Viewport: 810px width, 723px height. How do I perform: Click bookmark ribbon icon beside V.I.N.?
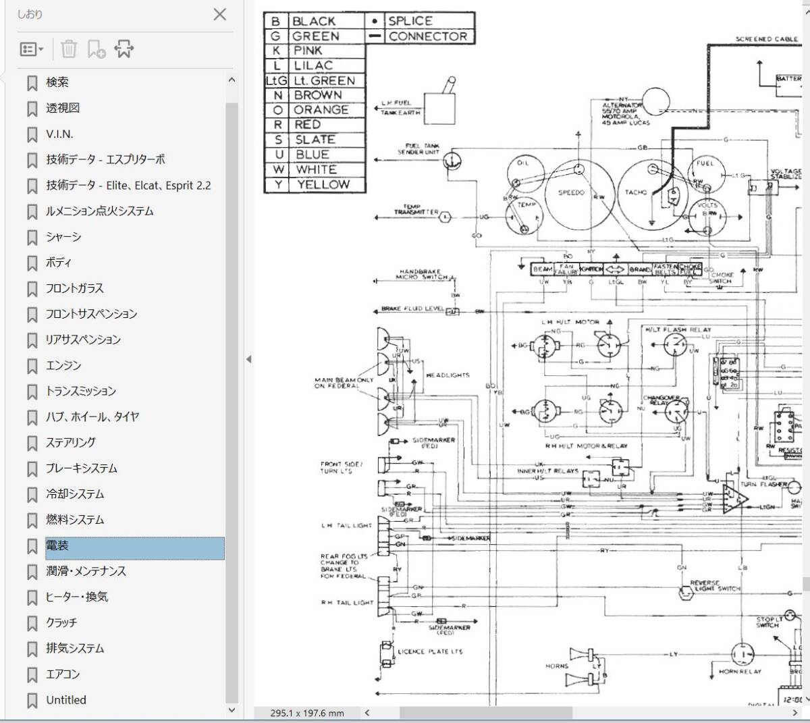point(32,134)
